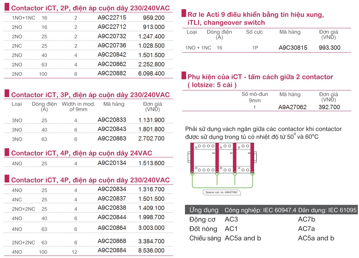Click Công nghiệp: IEC 60947.4 header
The width and height of the screenshot is (359, 258).
[260, 210]
